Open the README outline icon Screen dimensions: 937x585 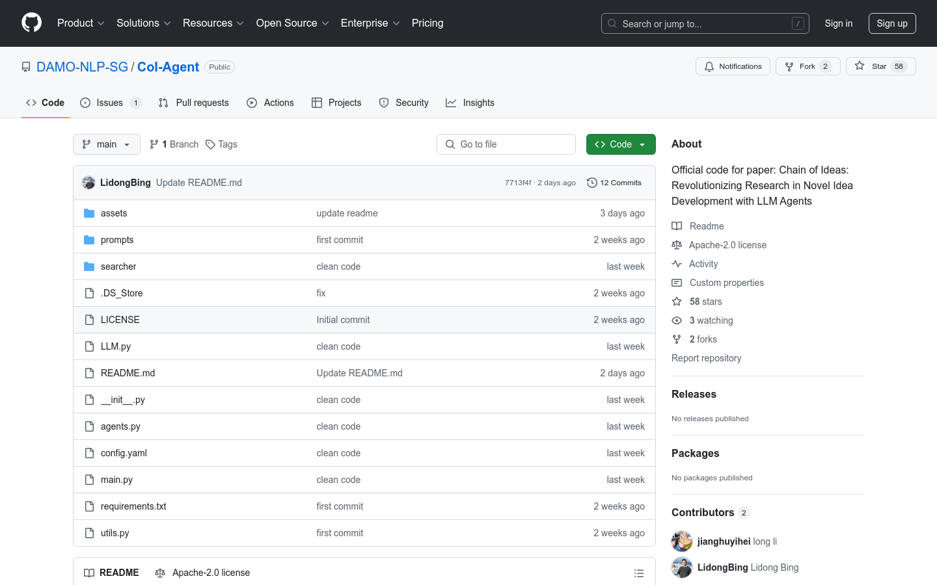coord(639,573)
